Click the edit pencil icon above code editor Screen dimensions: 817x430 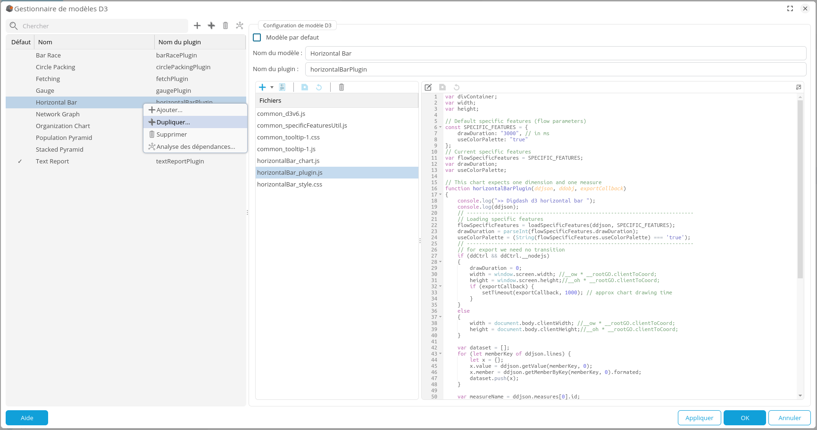pos(428,87)
